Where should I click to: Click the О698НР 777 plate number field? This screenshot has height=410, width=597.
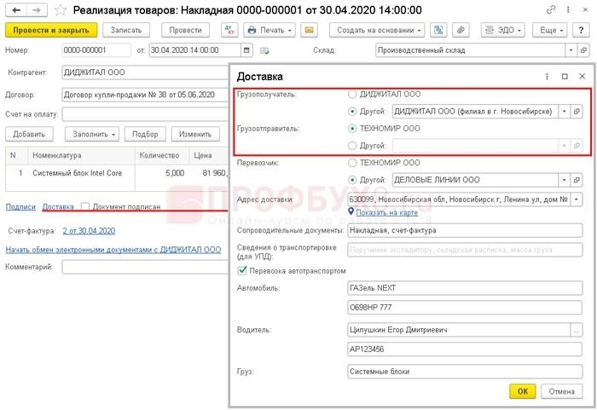pos(465,307)
